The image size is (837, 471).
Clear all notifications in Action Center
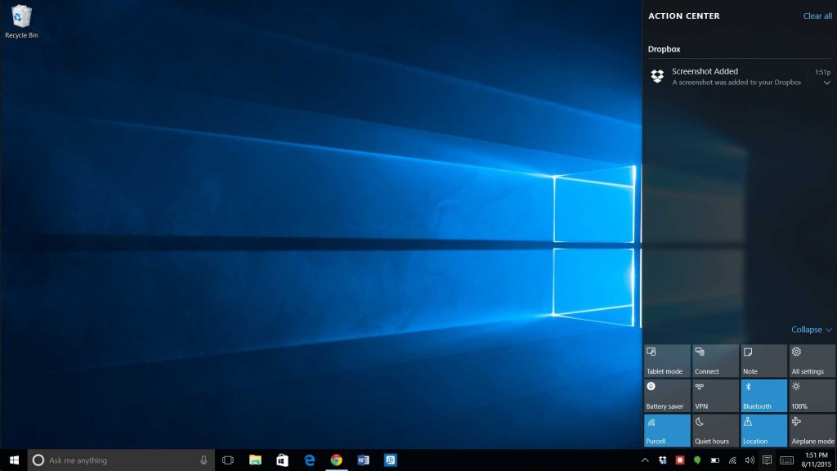817,16
